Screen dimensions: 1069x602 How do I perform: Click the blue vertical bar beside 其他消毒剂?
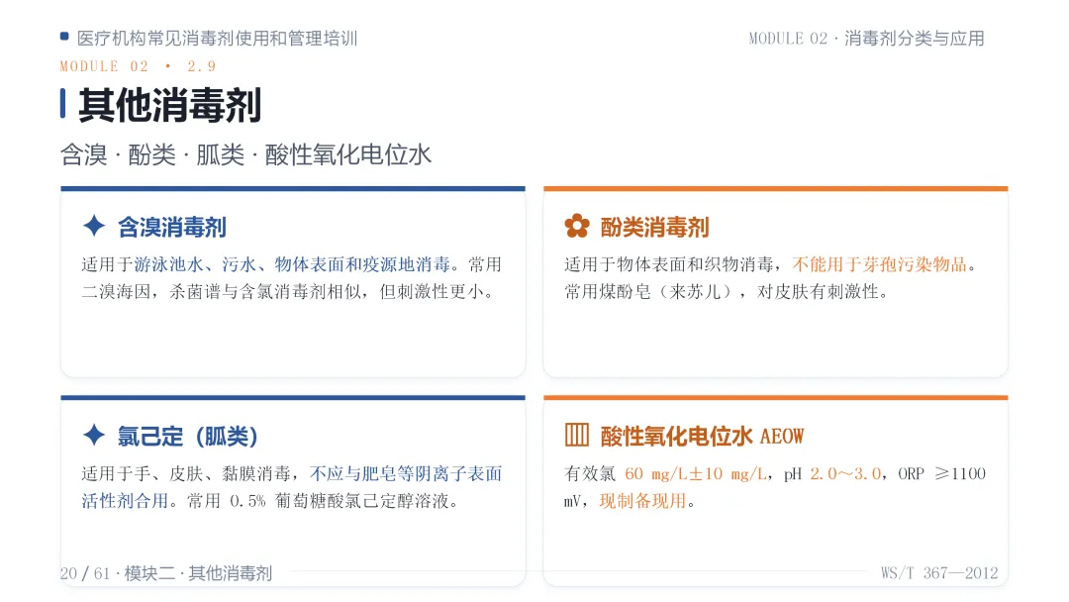62,104
